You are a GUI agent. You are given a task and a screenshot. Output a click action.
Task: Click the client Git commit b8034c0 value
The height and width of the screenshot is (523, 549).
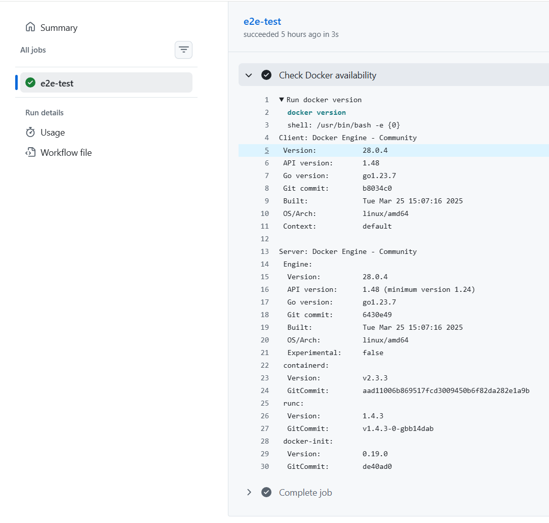pos(377,188)
